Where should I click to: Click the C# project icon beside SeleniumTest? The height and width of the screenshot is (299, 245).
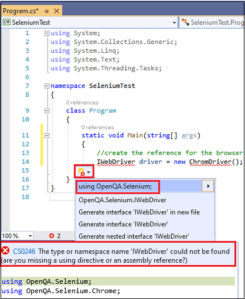(6, 22)
